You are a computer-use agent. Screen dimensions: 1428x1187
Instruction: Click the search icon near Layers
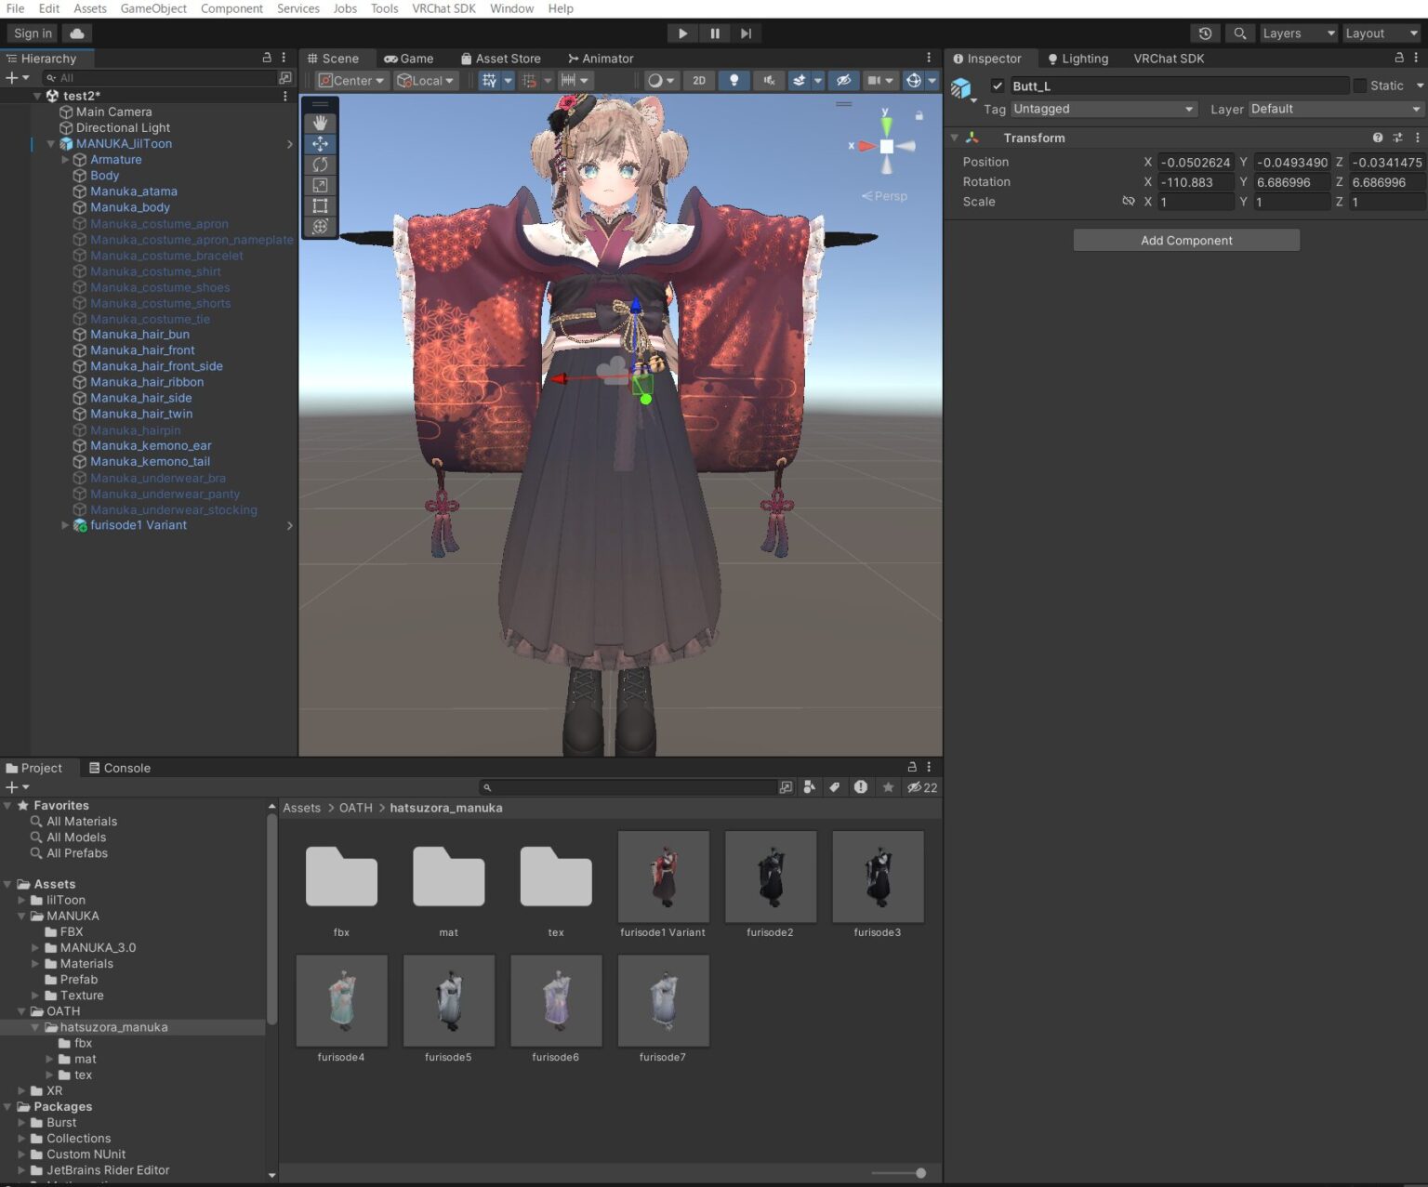tap(1239, 33)
